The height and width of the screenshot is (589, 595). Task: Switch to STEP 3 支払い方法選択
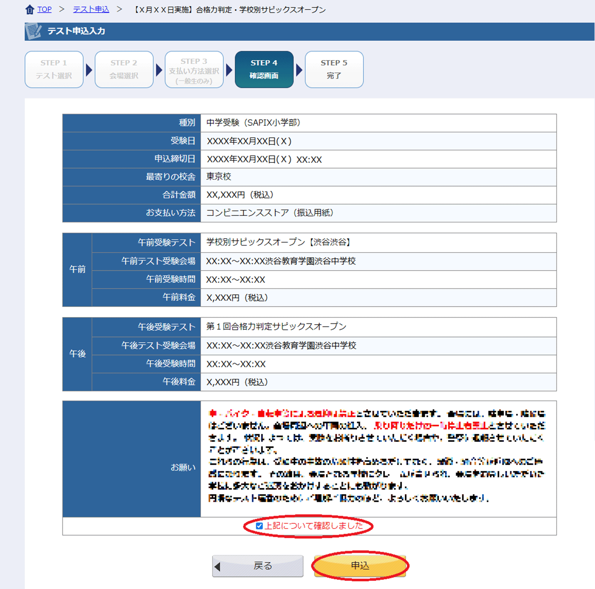click(x=194, y=69)
